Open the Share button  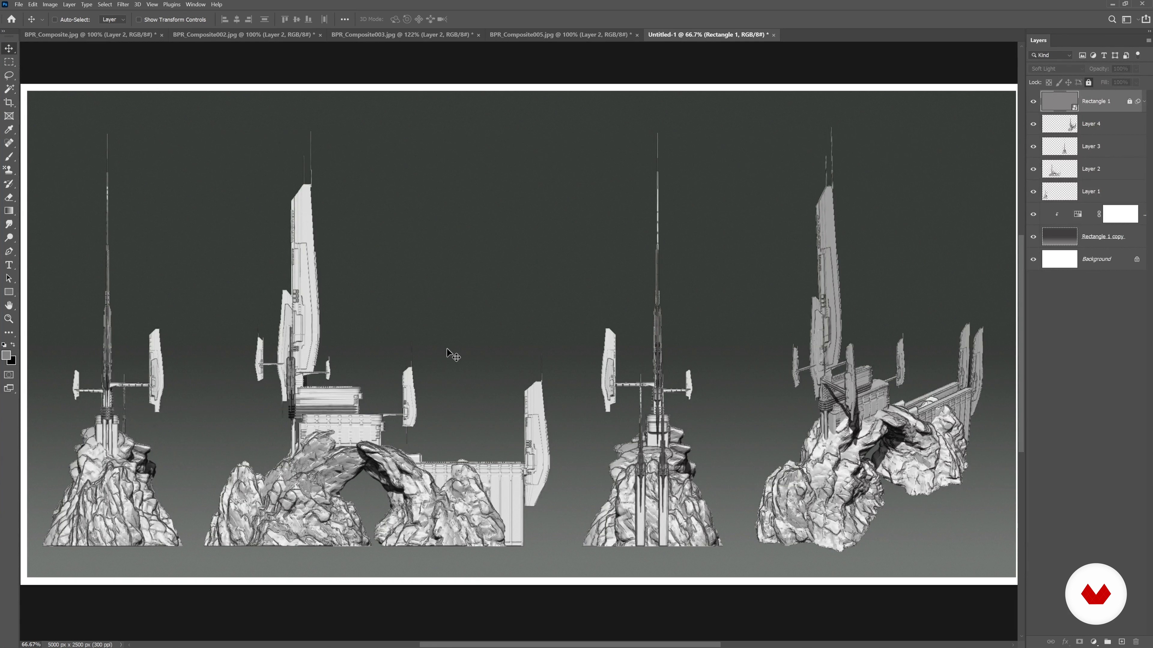click(x=1146, y=19)
